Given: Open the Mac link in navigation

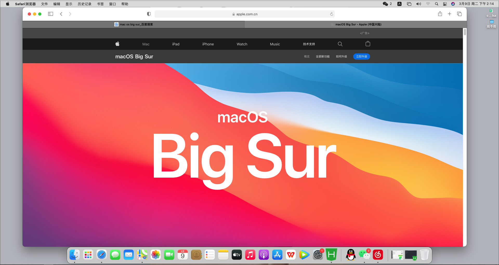Looking at the screenshot, I should 146,44.
